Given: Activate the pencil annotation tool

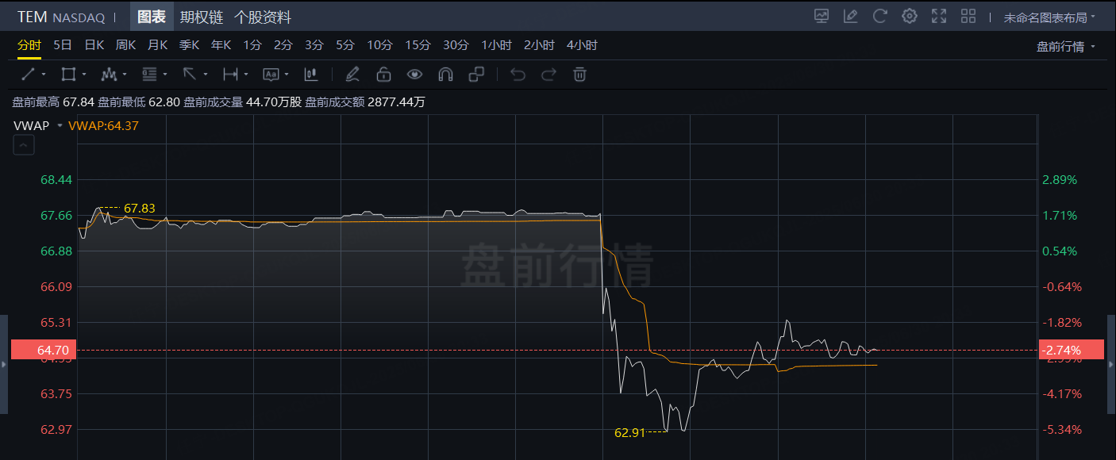Looking at the screenshot, I should tap(352, 75).
